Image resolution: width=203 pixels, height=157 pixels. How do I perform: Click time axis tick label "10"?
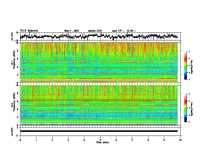180,140
